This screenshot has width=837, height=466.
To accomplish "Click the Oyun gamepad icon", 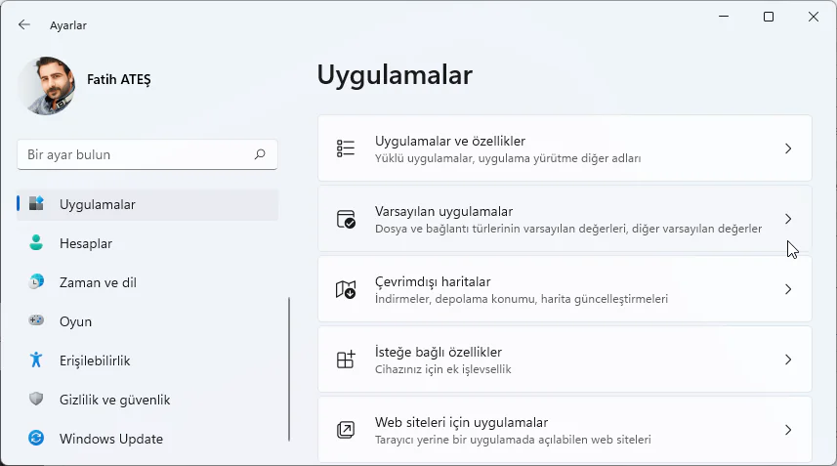I will 36,321.
